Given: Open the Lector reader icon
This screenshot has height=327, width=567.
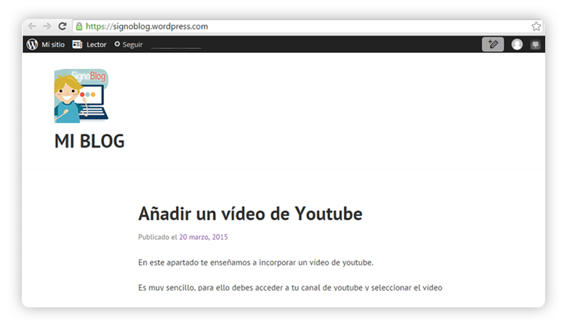Looking at the screenshot, I should point(77,44).
